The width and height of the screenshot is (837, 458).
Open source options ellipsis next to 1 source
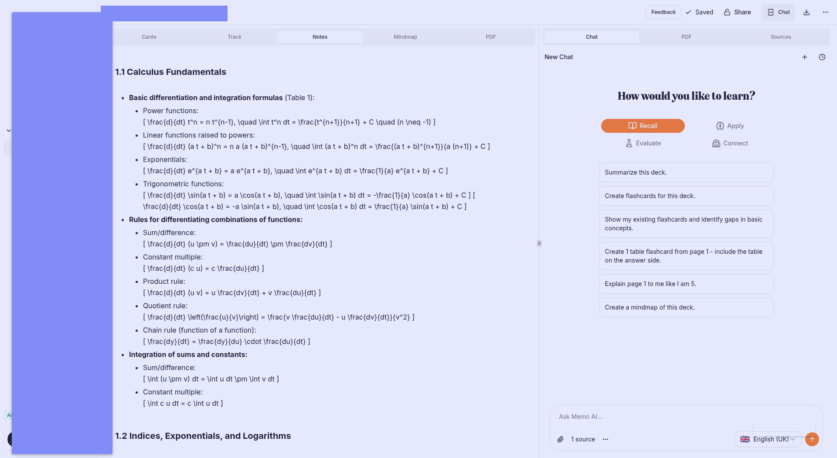606,439
